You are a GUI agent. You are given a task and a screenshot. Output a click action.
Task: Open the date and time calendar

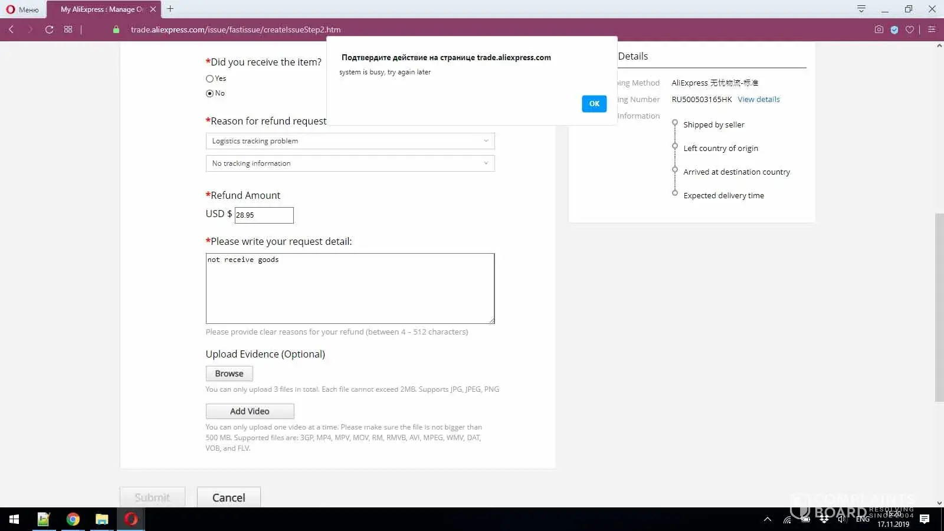[x=893, y=519]
